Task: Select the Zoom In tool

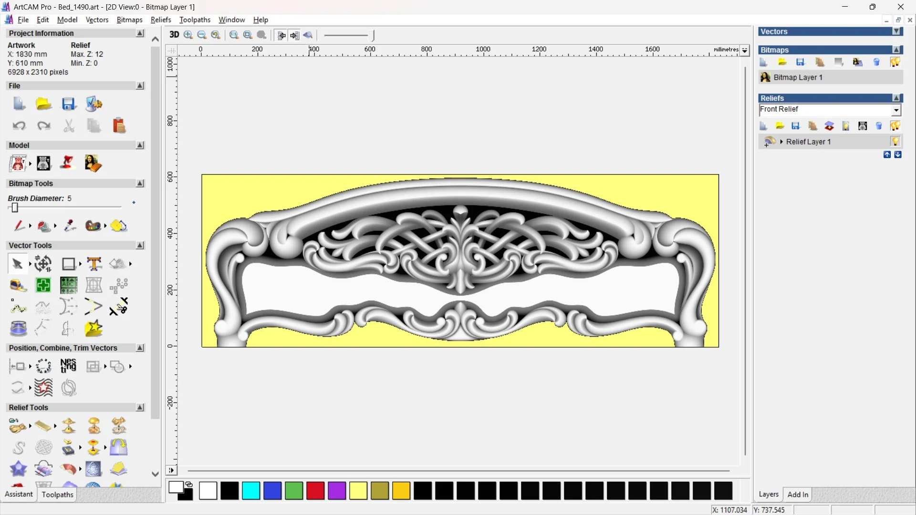Action: point(188,35)
